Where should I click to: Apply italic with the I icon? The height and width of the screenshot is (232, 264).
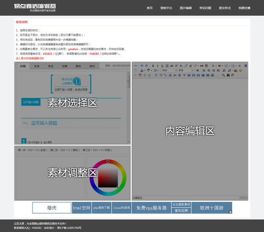(158, 66)
